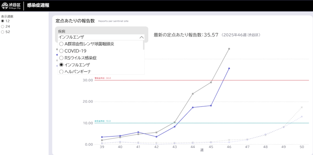The height and width of the screenshot is (155, 313).
Task: Click the latest value 35.57 text
Action: (x=211, y=35)
